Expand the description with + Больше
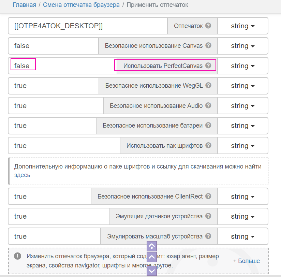The image size is (281, 277). 246,261
